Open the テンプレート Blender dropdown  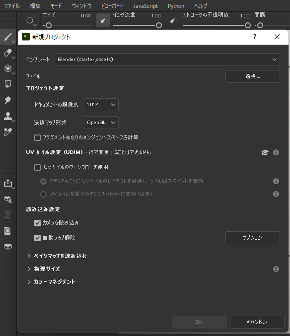(x=167, y=60)
